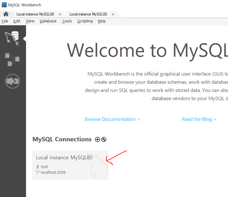Click the Browse Documentation link
This screenshot has width=228, height=197.
tap(112, 119)
